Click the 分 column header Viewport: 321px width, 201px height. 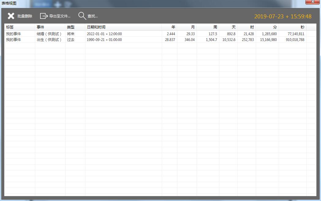(267, 27)
